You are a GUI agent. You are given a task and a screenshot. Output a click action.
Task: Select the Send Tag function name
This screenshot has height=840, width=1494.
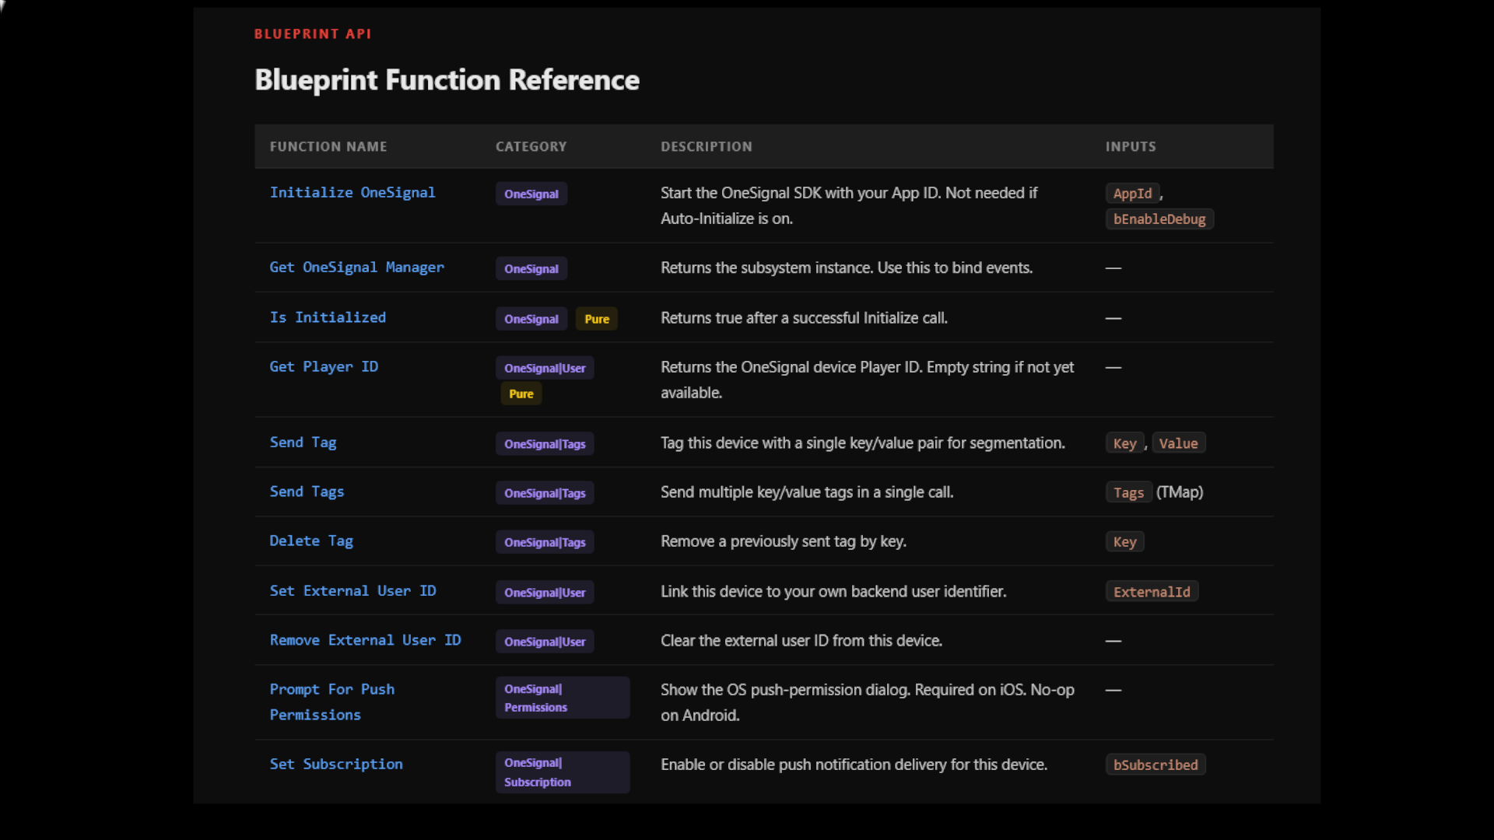click(303, 442)
